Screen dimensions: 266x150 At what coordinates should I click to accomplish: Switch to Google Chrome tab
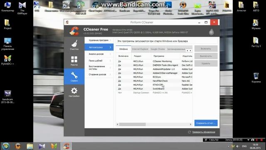(x=158, y=49)
